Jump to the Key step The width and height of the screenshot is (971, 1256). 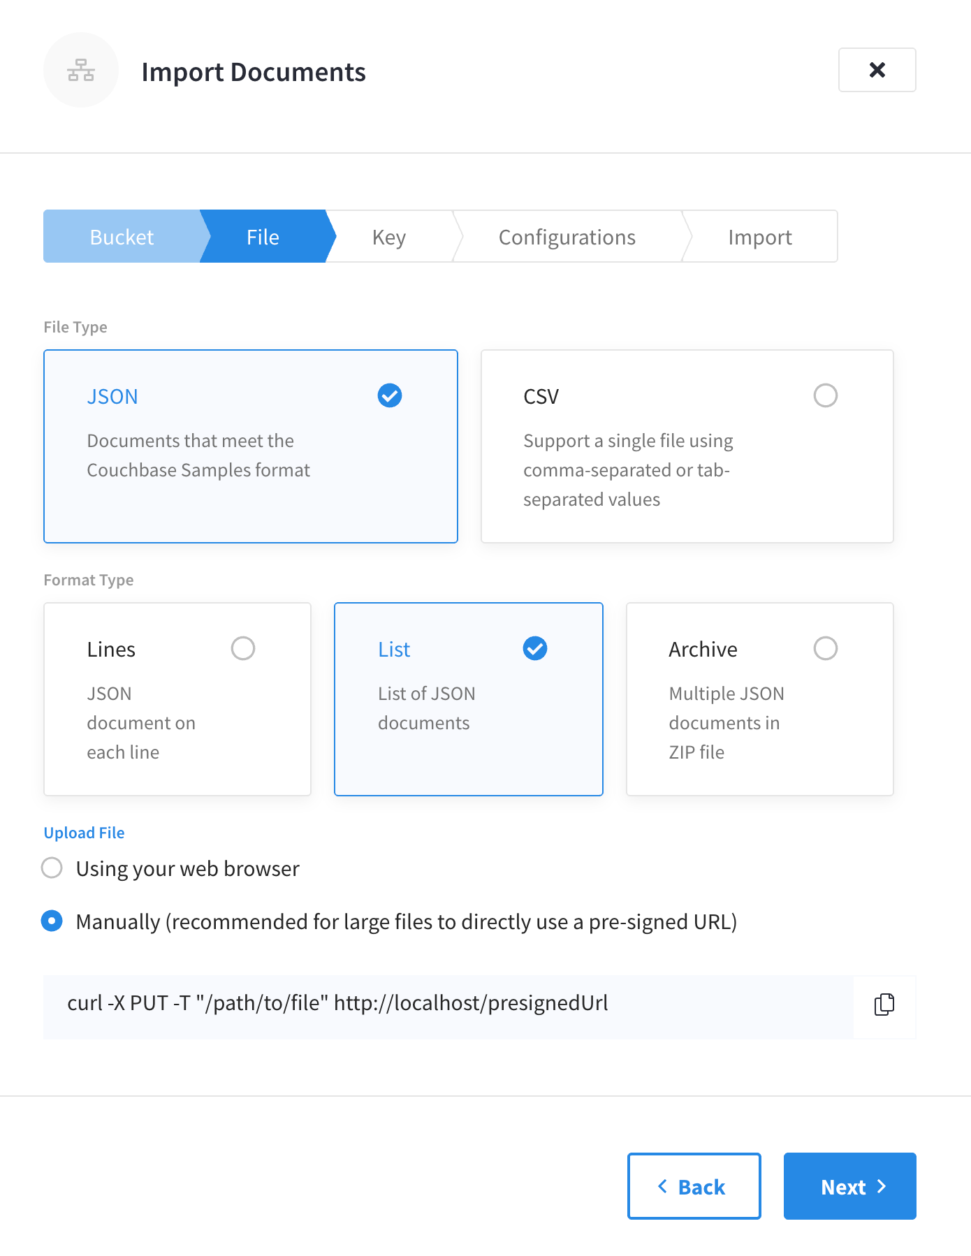389,237
